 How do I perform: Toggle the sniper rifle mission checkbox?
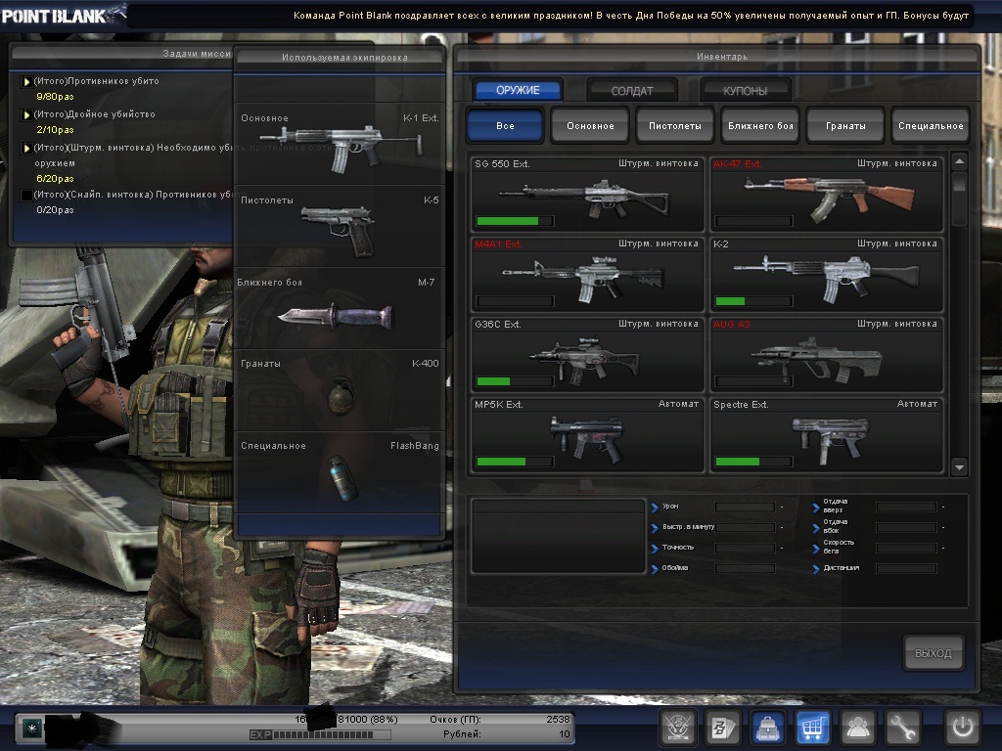tap(26, 196)
